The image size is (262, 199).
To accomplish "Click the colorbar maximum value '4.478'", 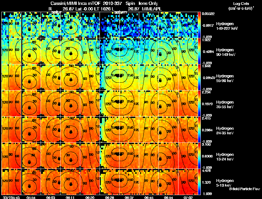I will (x=206, y=171).
